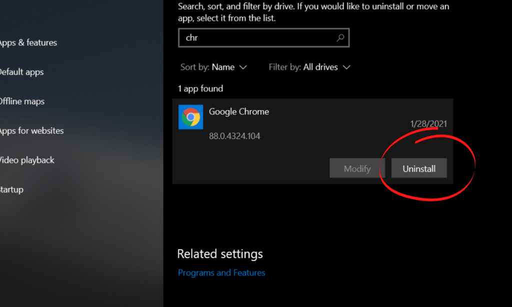This screenshot has width=512, height=307.
Task: Expand the Filter by chevron arrow
Action: tap(346, 67)
